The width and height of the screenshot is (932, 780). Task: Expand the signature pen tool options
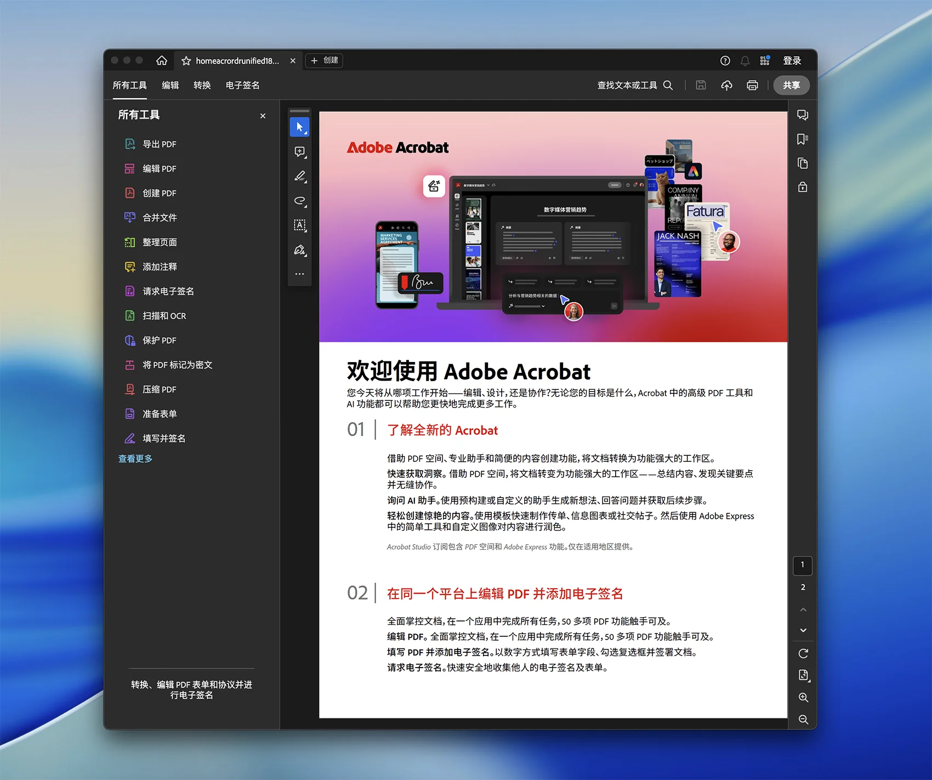299,250
